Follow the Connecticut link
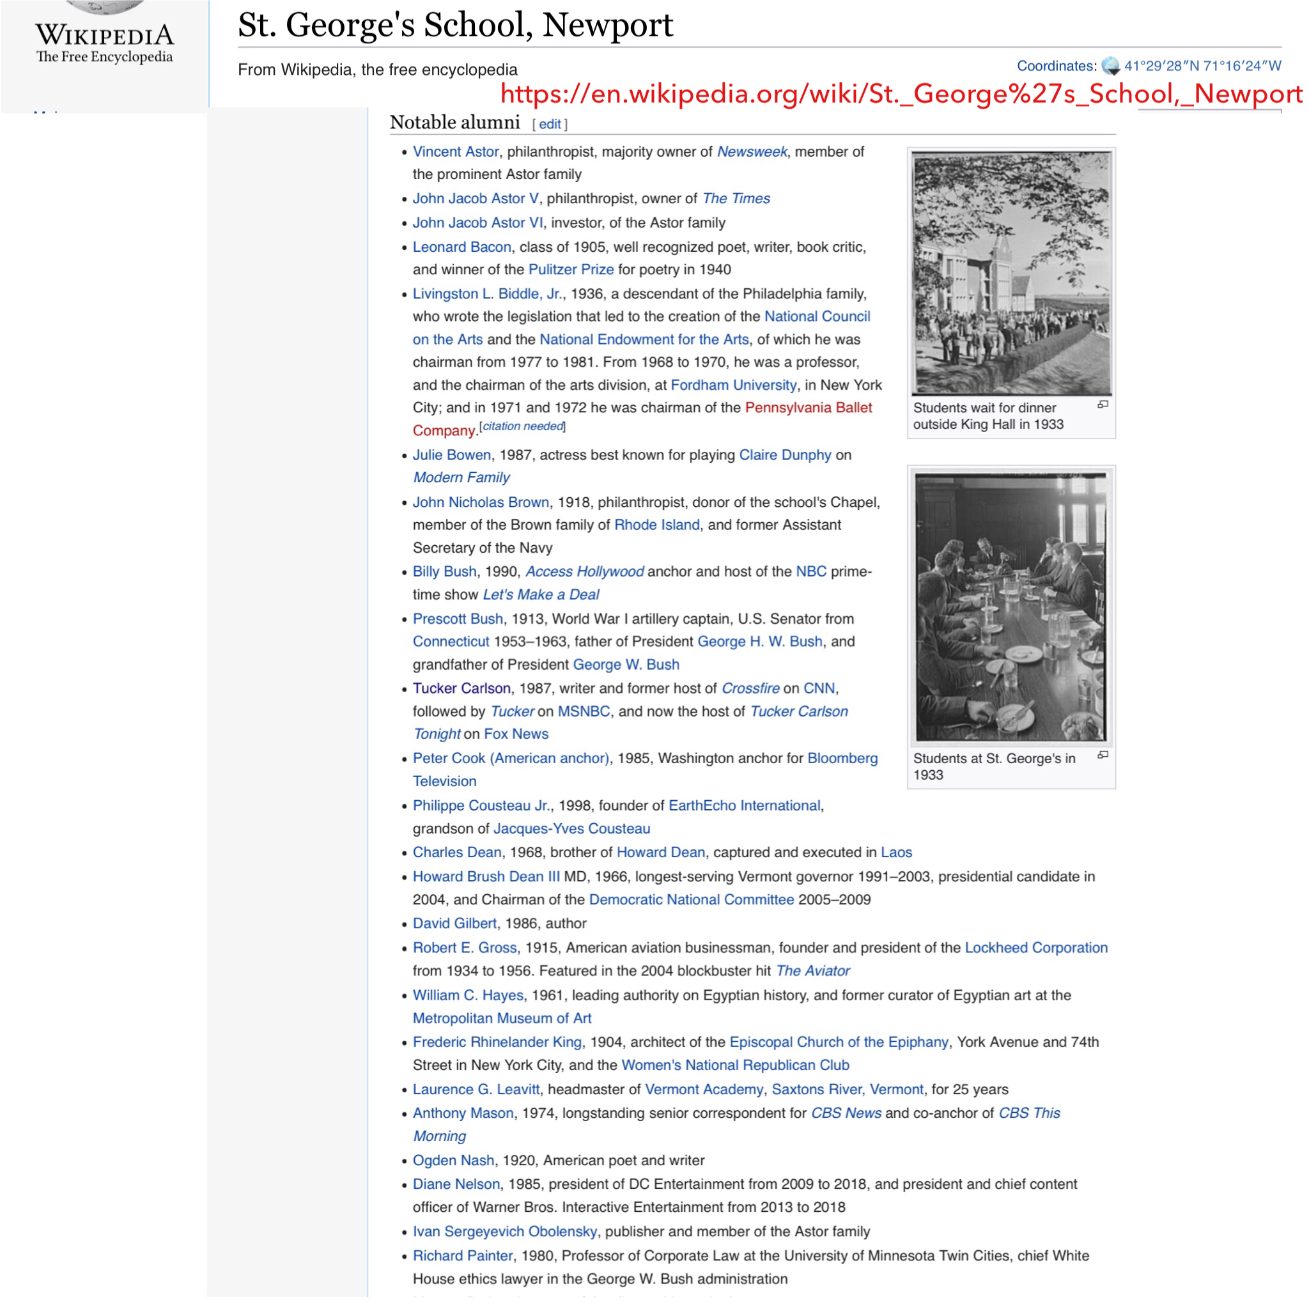The height and width of the screenshot is (1309, 1309). pyautogui.click(x=451, y=642)
